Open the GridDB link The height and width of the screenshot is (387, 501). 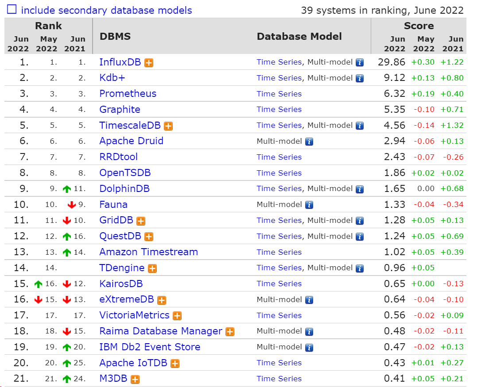[x=117, y=220]
